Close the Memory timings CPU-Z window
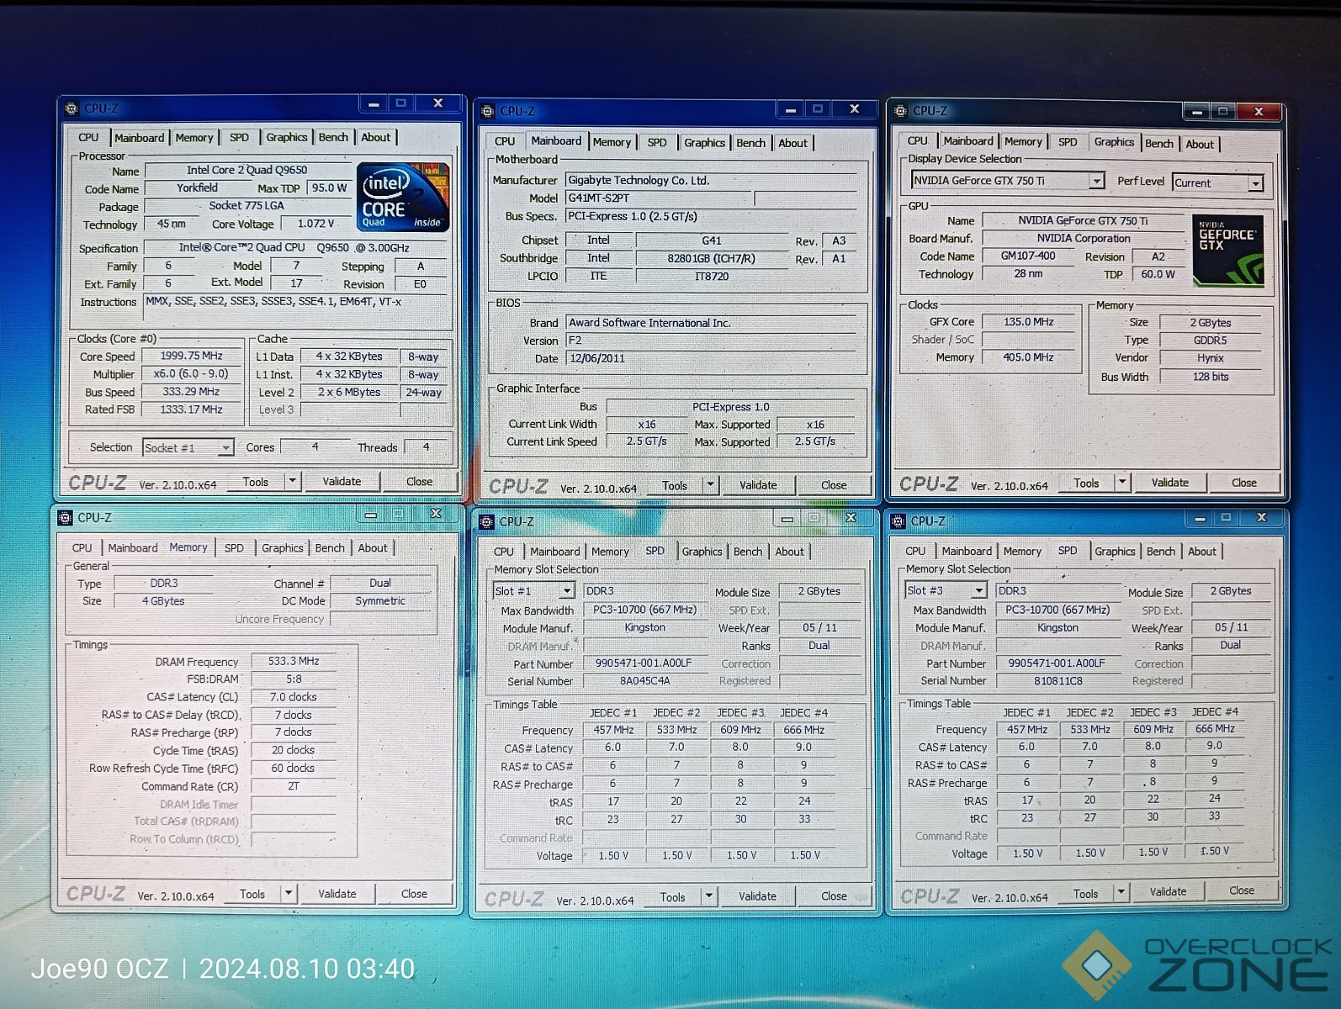The height and width of the screenshot is (1009, 1341). [x=435, y=514]
